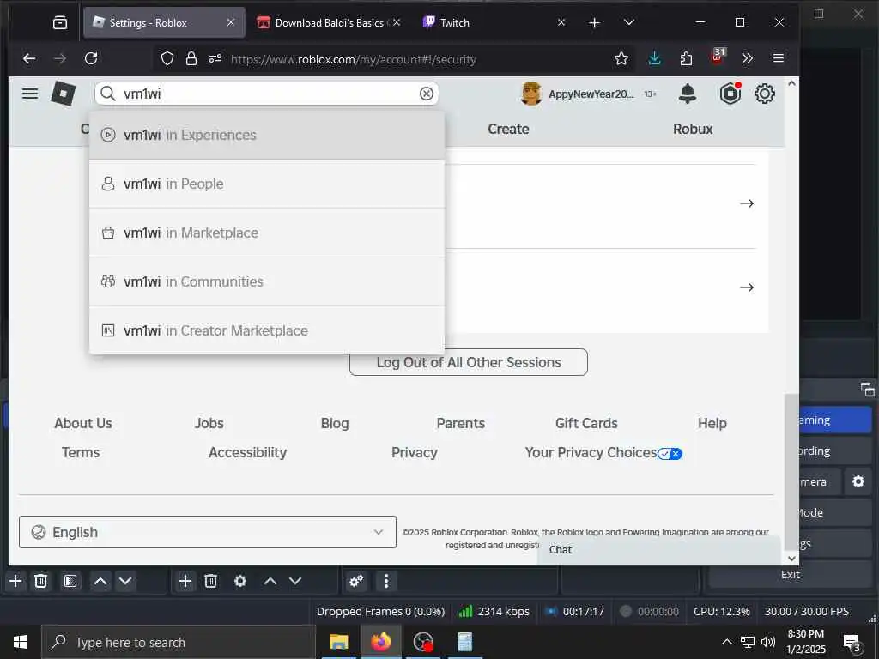Open the Firefox tracking protection shield
Screen dimensions: 879x659
coord(167,59)
